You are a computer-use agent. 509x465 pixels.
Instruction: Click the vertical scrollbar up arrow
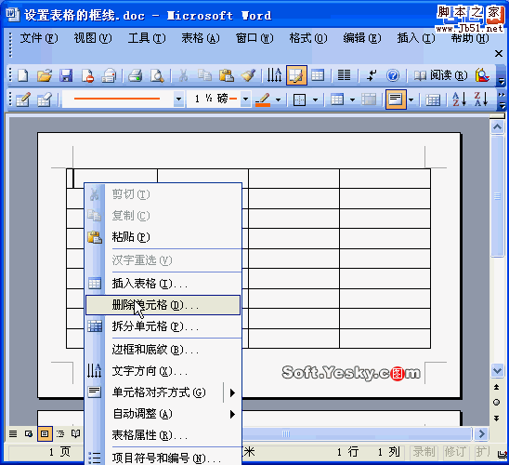[x=497, y=126]
